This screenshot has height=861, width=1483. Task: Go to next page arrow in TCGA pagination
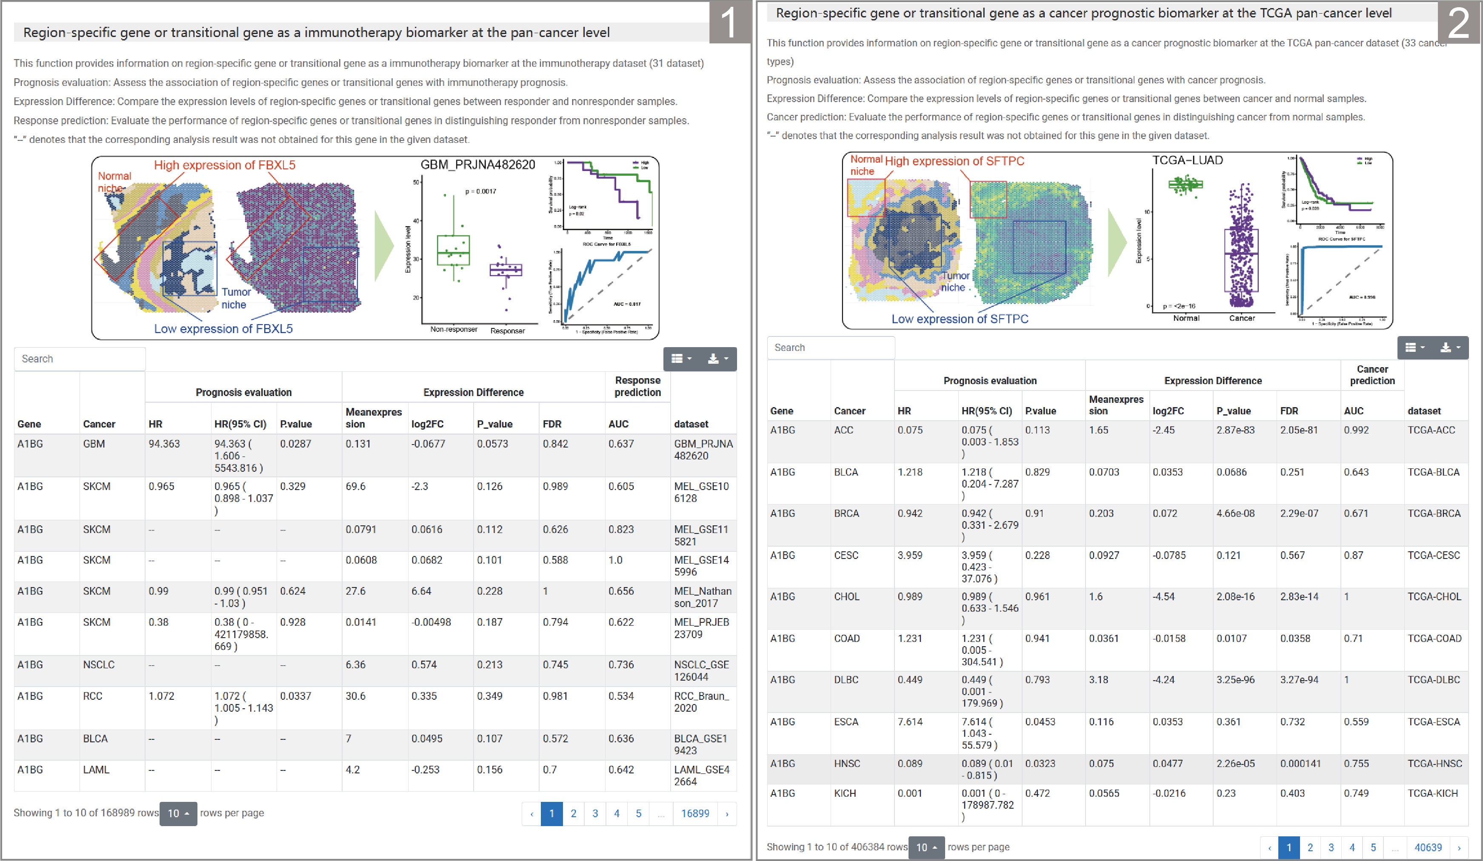click(1459, 847)
